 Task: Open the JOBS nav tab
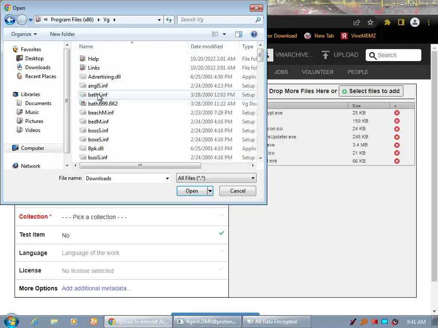click(x=281, y=72)
